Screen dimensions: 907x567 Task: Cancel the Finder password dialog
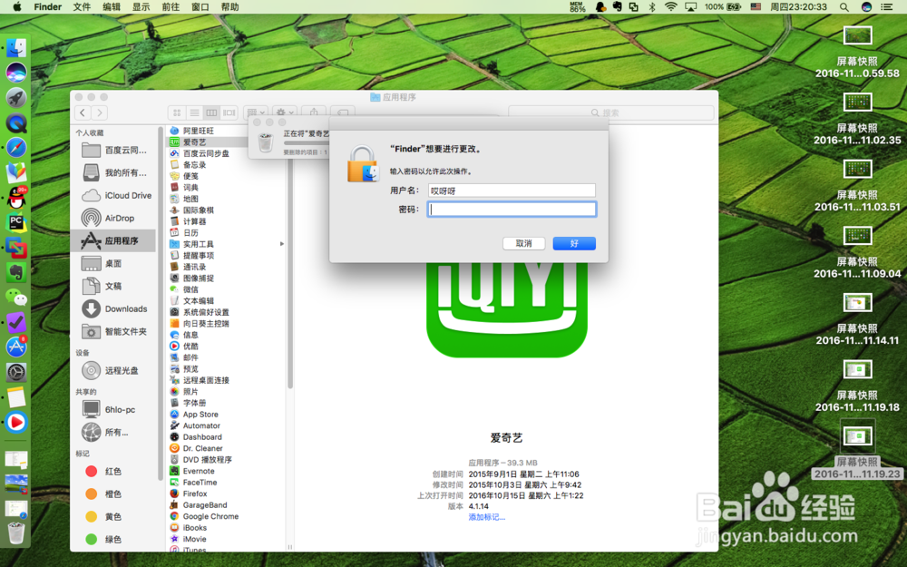[524, 242]
